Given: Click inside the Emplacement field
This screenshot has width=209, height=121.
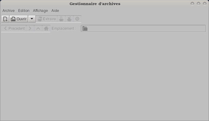Looking at the screenshot, I should (143, 29).
